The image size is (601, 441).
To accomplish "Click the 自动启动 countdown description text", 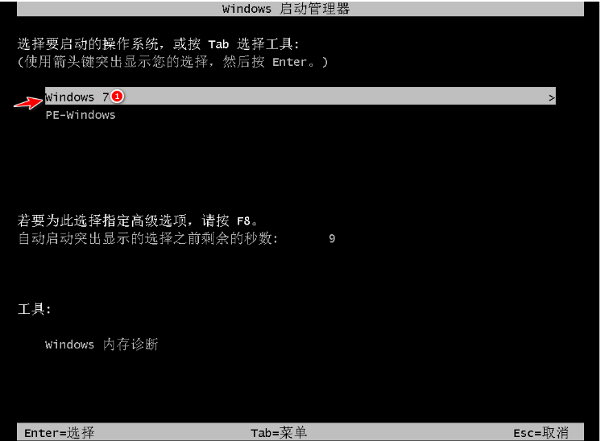I will tap(148, 238).
